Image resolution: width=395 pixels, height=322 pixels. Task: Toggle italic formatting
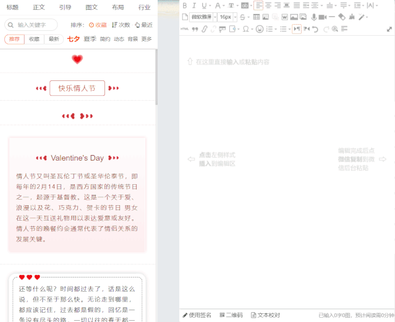tap(194, 6)
